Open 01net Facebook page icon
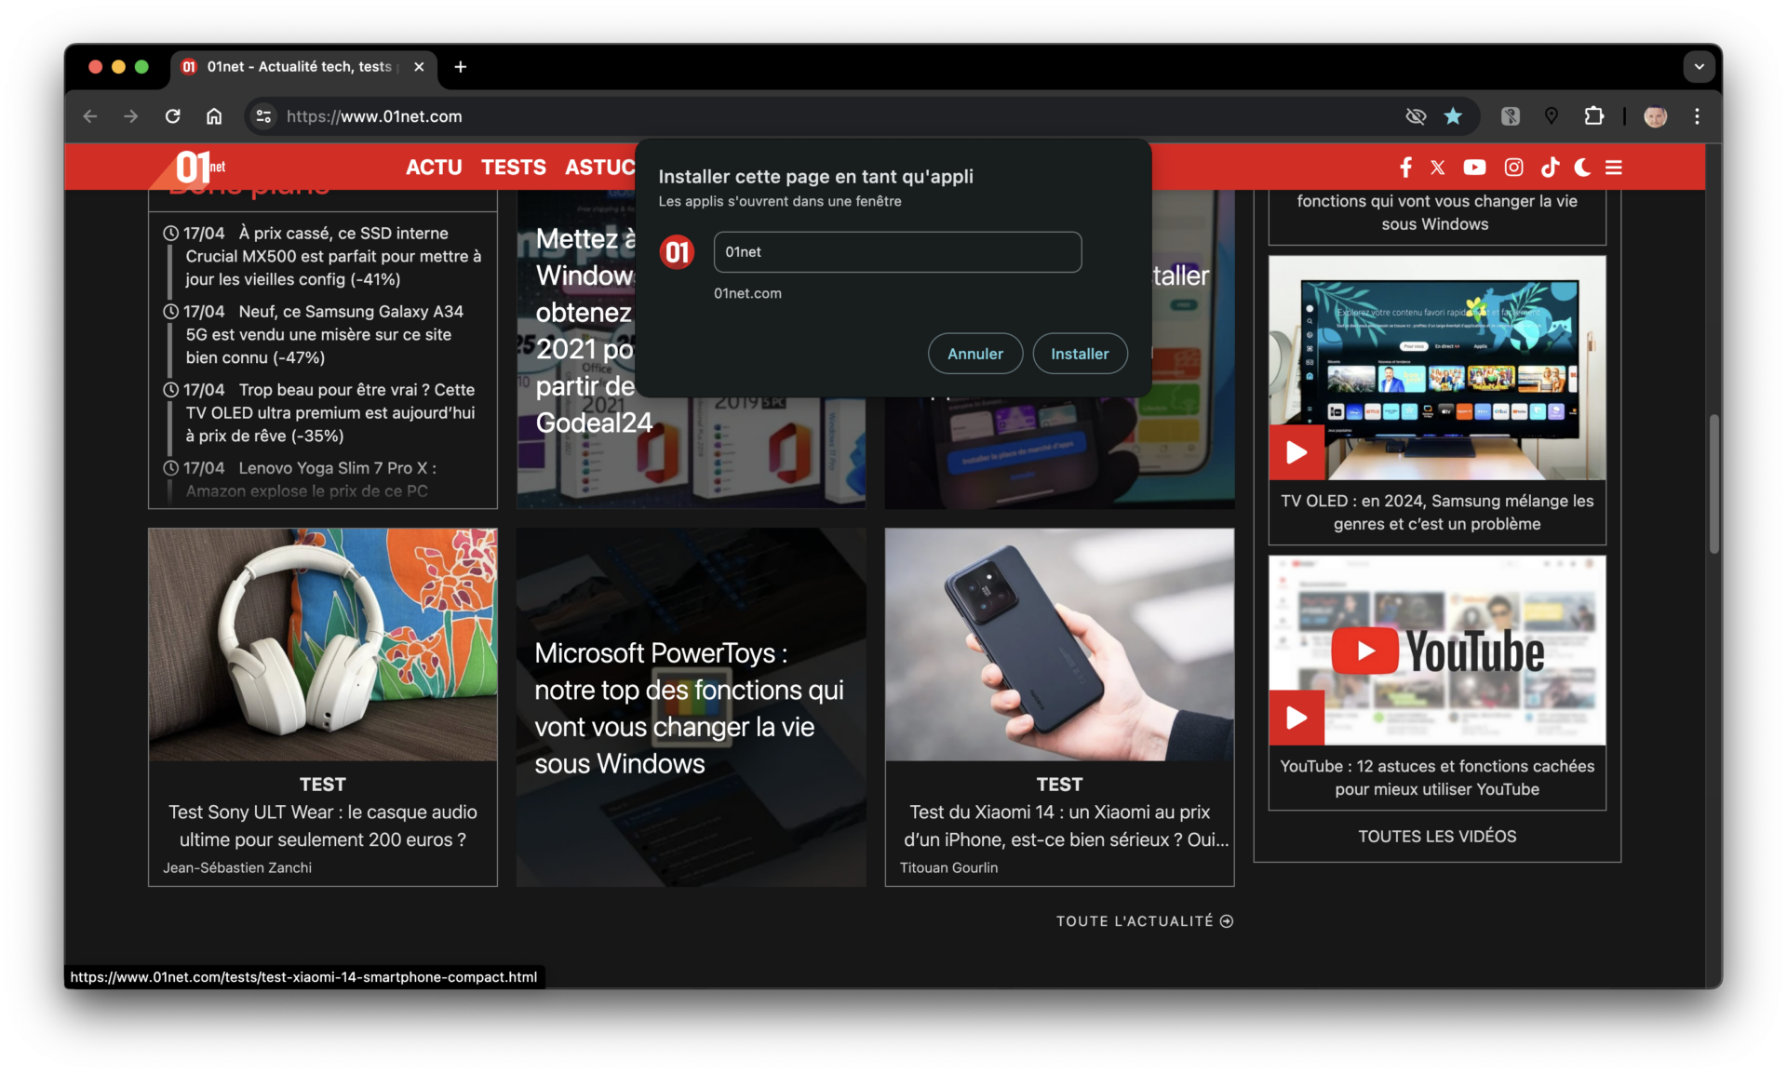This screenshot has width=1787, height=1074. coord(1405,168)
